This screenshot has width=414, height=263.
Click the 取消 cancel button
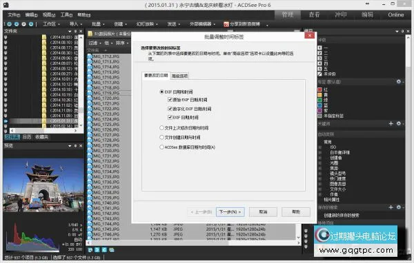tap(263, 212)
